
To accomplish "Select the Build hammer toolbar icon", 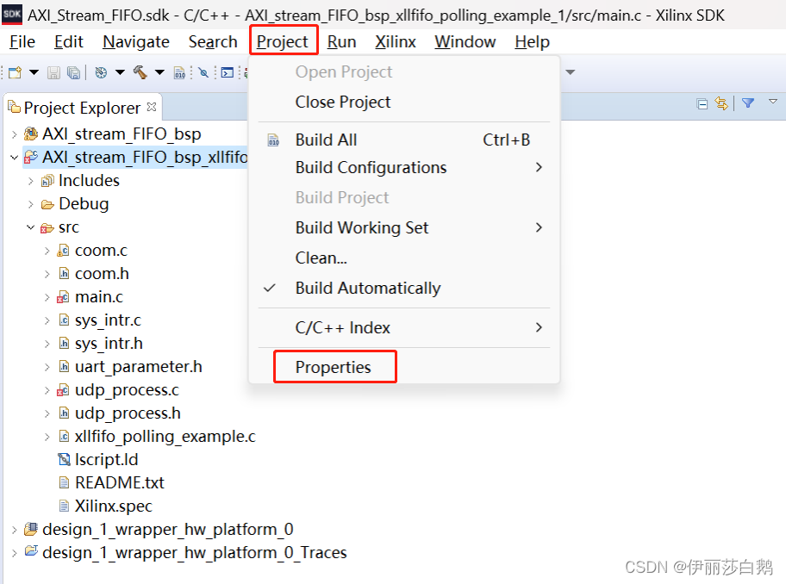I will [x=138, y=73].
